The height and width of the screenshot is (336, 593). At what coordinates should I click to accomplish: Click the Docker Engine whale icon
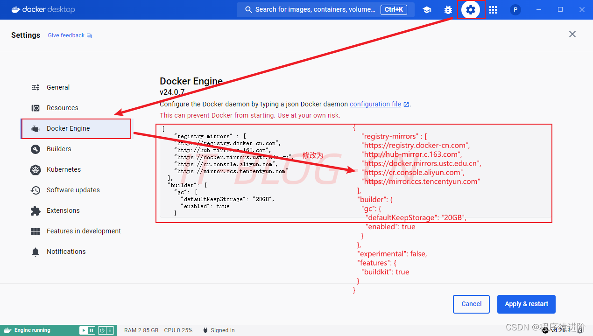click(x=35, y=129)
